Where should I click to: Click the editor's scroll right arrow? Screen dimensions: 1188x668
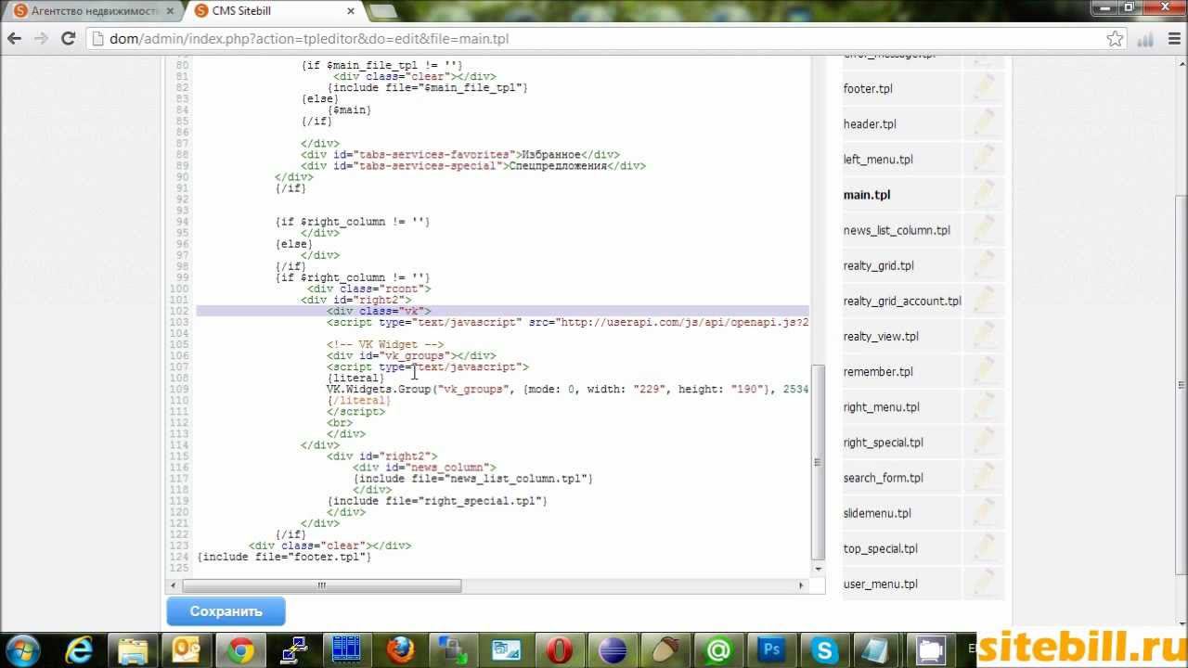(x=802, y=585)
